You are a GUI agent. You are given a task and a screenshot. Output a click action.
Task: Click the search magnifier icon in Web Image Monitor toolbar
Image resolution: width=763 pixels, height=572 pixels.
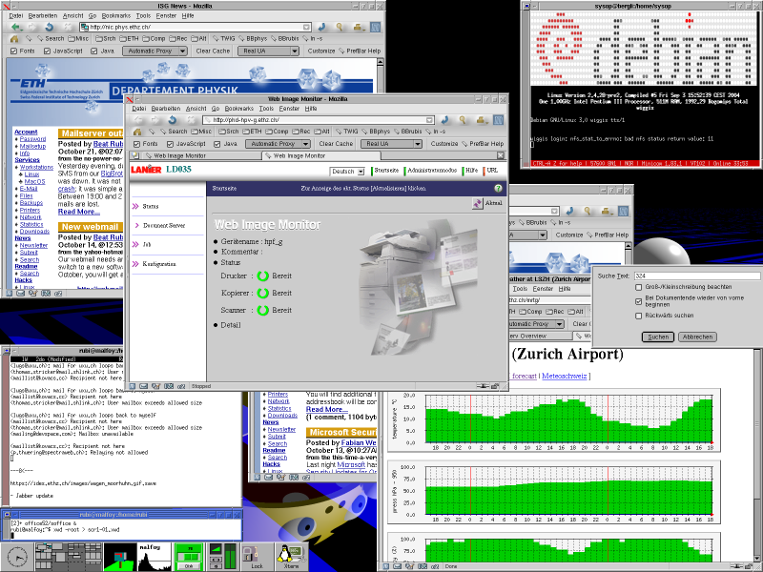[x=462, y=120]
